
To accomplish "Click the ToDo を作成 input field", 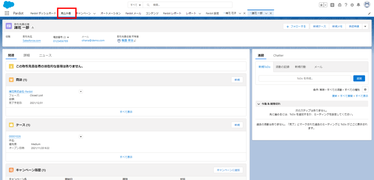I will pos(305,78).
